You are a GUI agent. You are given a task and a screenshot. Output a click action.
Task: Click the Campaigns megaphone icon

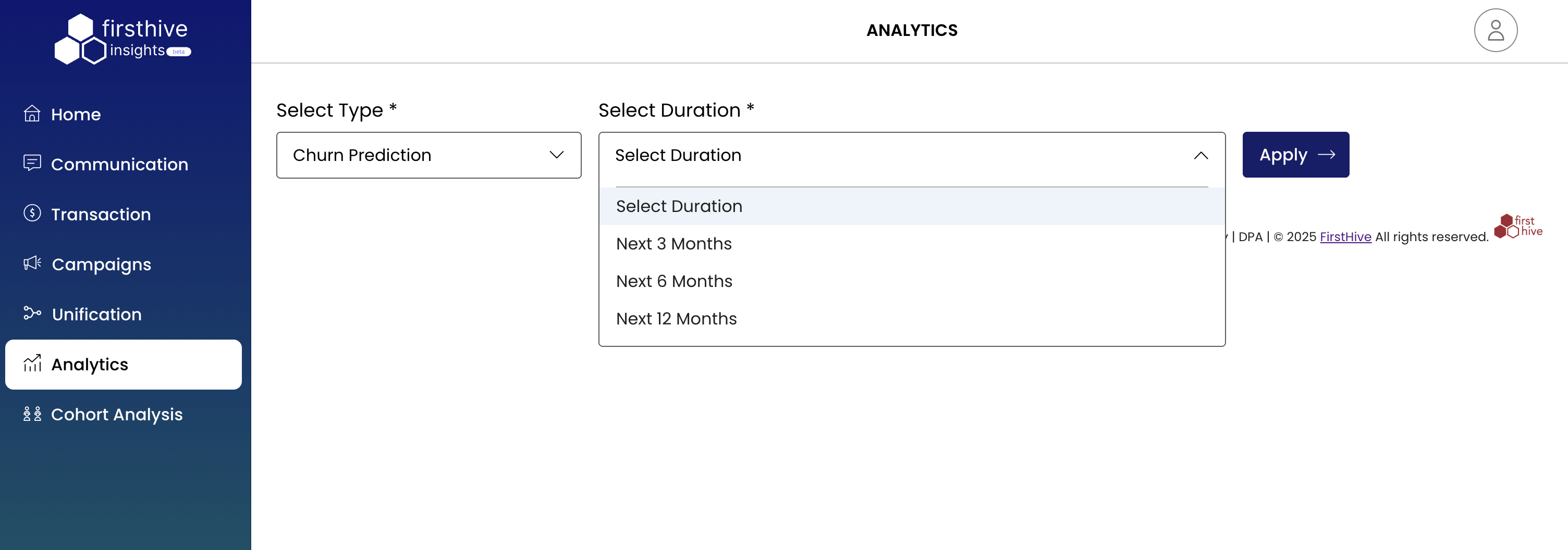[x=32, y=264]
